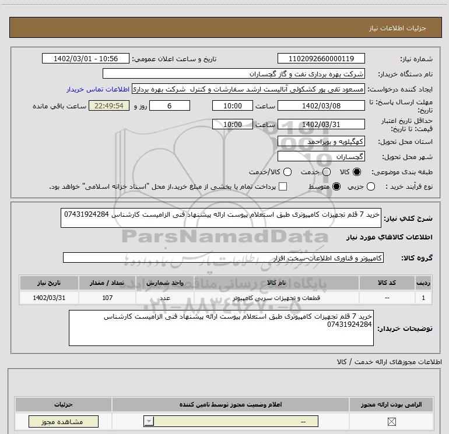Click the الزامی بودن ارائه مجوز header
Viewport: 449px width, 434px height.
(x=391, y=404)
